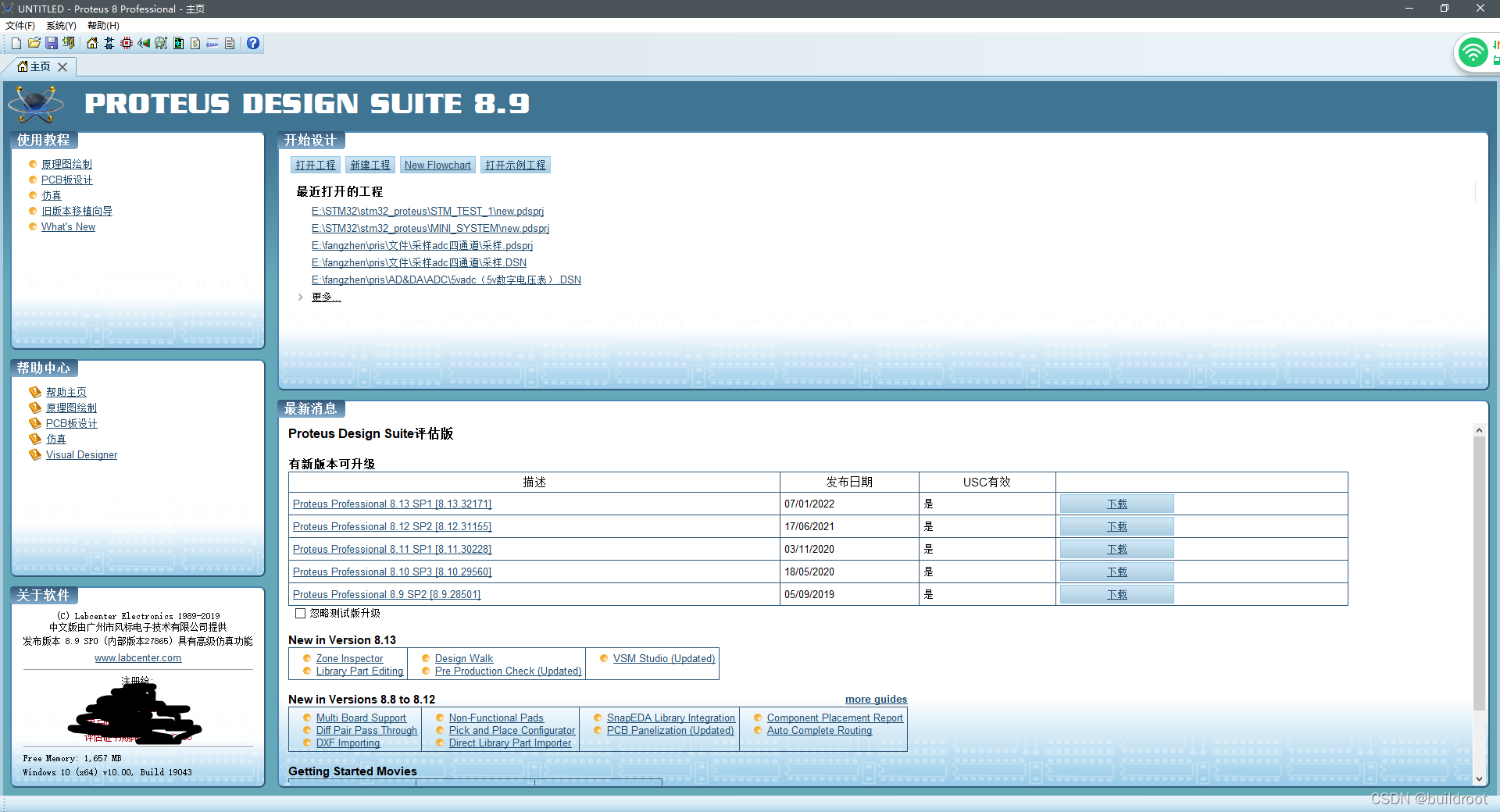Click the news panel scroll-down arrow

coord(1479,779)
